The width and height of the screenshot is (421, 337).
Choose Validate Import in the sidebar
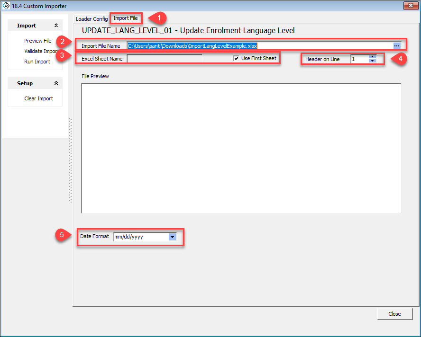coord(41,51)
